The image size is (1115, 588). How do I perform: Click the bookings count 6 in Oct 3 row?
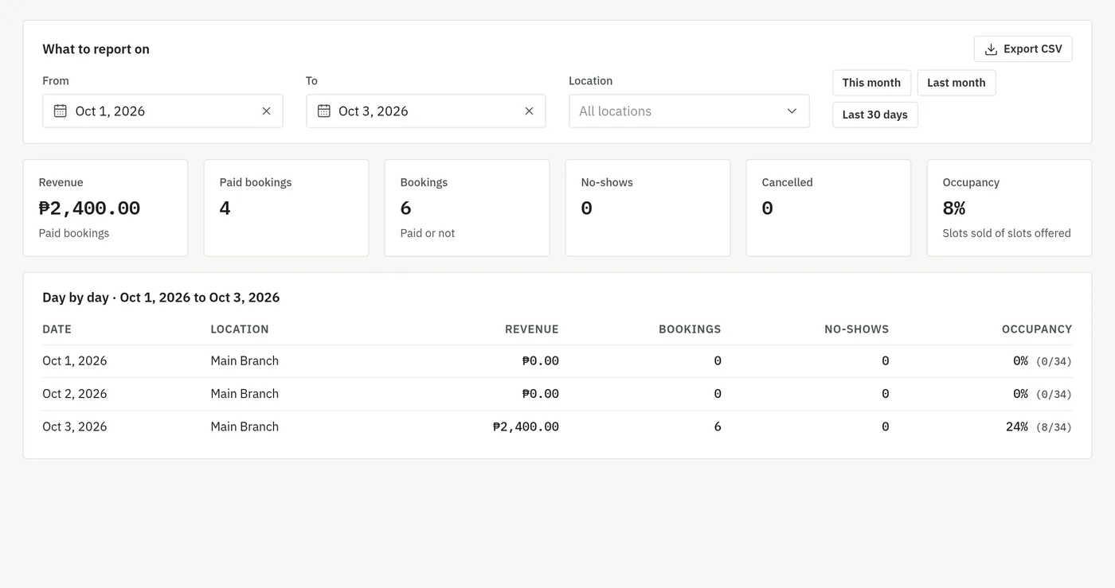pyautogui.click(x=718, y=427)
